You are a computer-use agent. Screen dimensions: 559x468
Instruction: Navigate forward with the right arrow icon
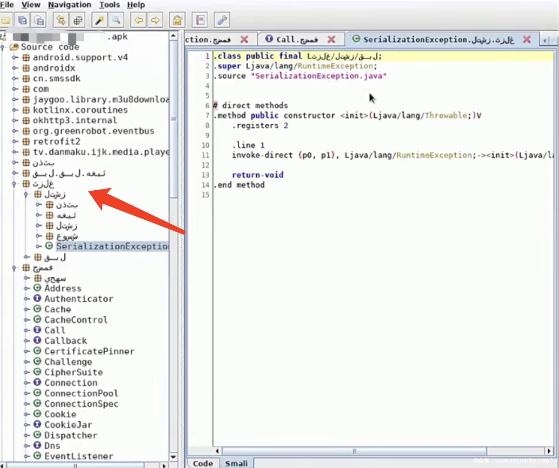[x=155, y=20]
